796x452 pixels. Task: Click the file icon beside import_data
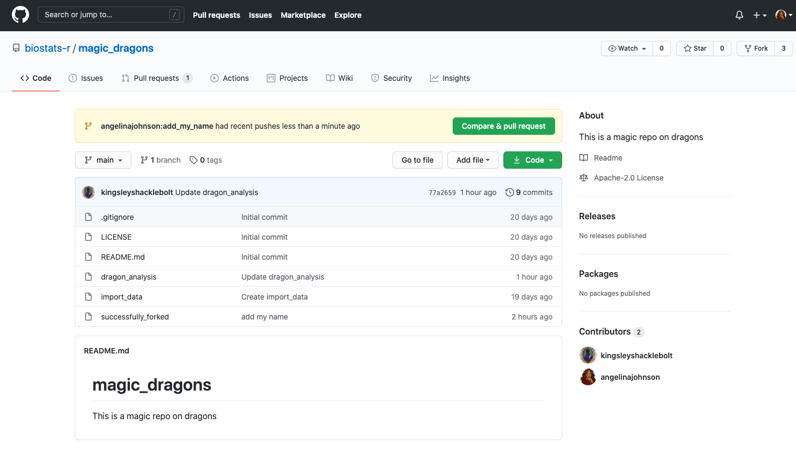pyautogui.click(x=88, y=297)
